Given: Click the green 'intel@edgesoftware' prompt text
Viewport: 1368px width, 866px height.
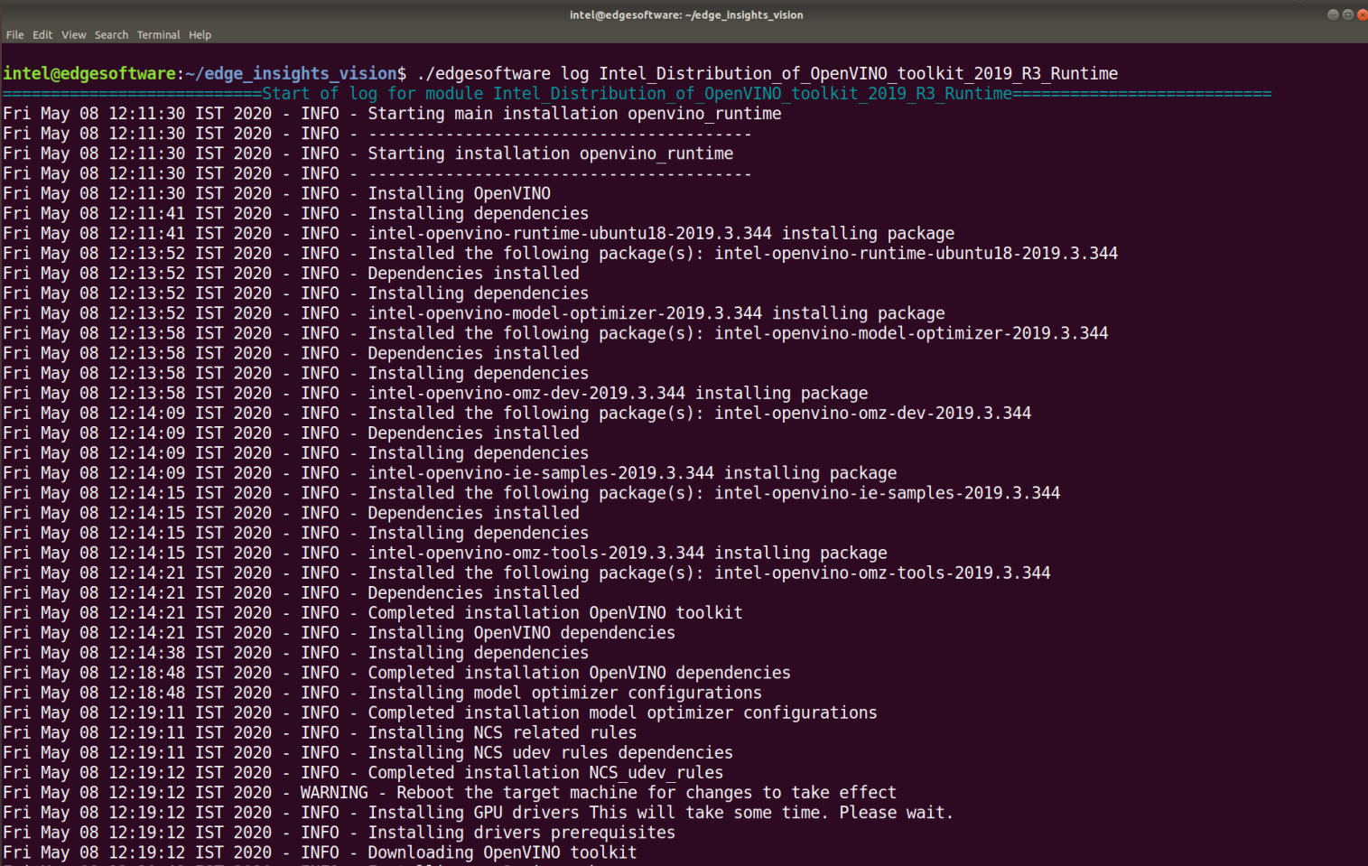Looking at the screenshot, I should (89, 73).
